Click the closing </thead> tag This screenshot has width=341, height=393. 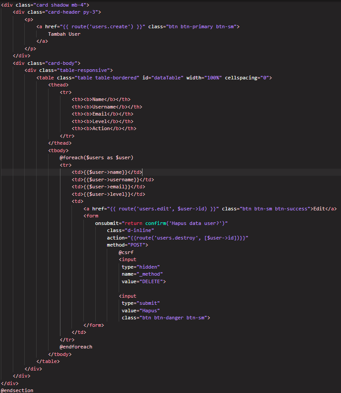pos(60,143)
